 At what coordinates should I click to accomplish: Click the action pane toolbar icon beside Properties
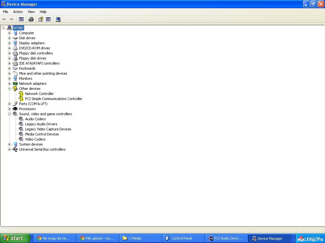click(x=48, y=19)
